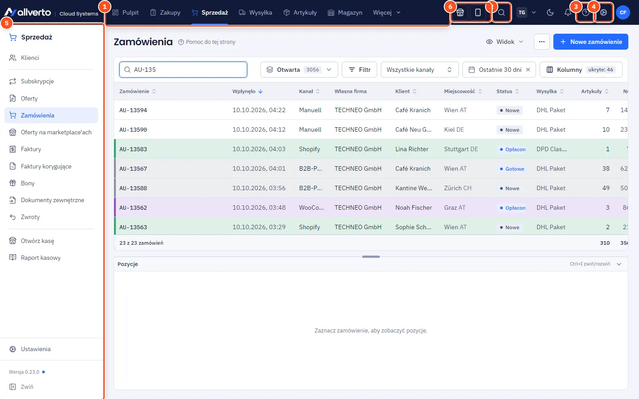Open Oferty in the sidebar
Viewport: 639px width, 399px height.
pos(51,98)
